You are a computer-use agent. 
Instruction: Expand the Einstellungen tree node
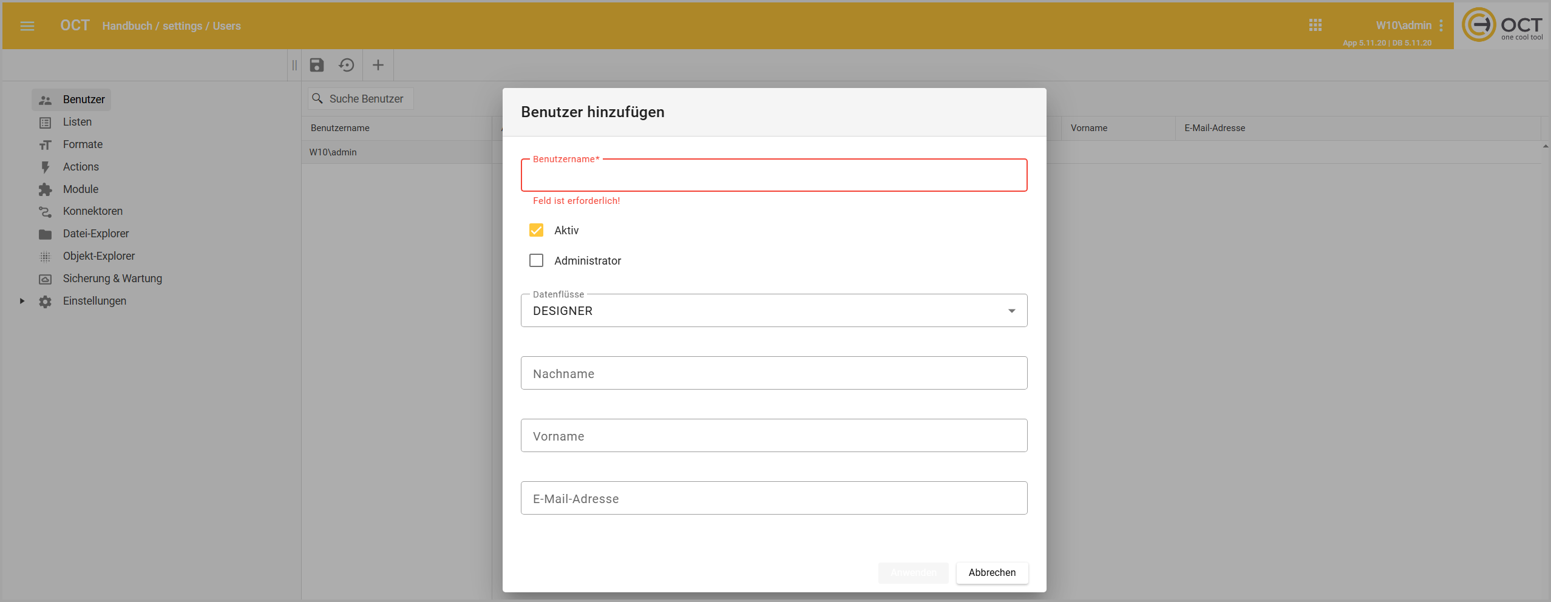tap(22, 301)
